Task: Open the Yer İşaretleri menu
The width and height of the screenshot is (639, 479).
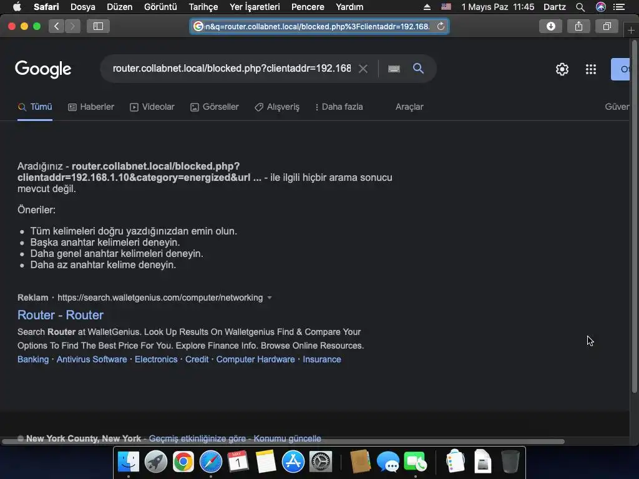Action: click(255, 7)
